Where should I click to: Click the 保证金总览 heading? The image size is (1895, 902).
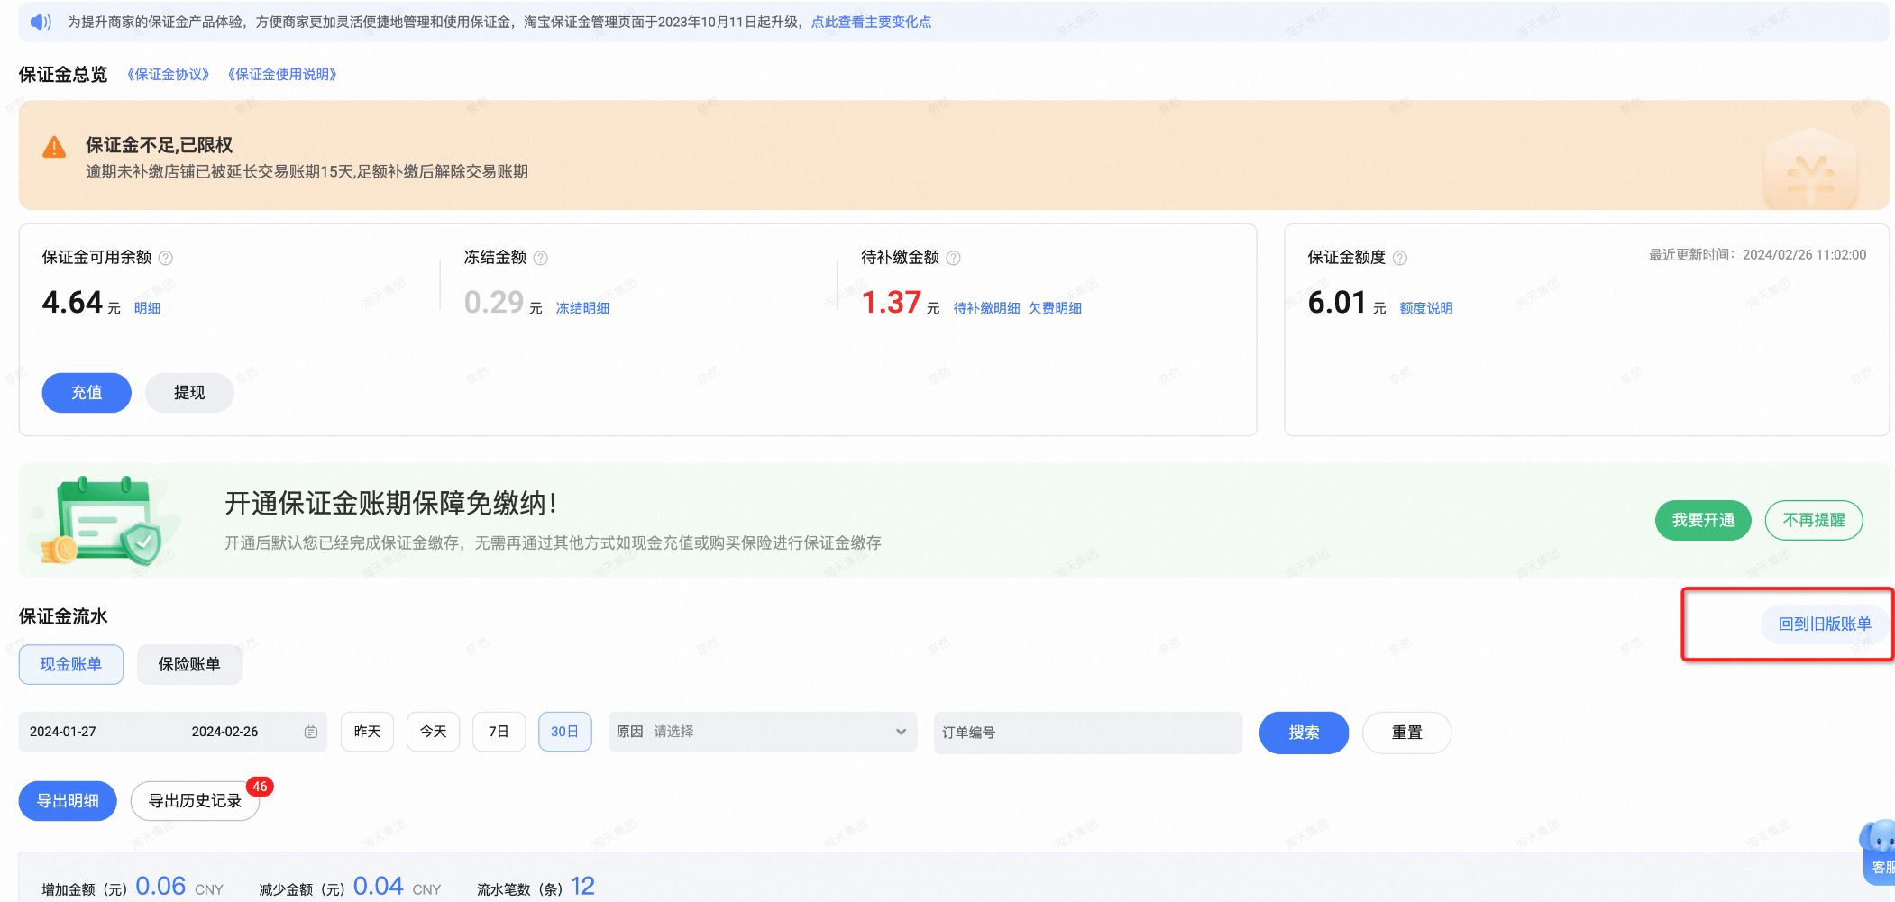pos(63,74)
